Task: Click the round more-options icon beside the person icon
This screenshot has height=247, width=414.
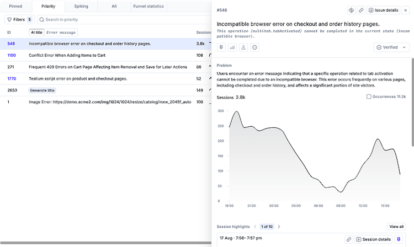Action: pos(254,47)
